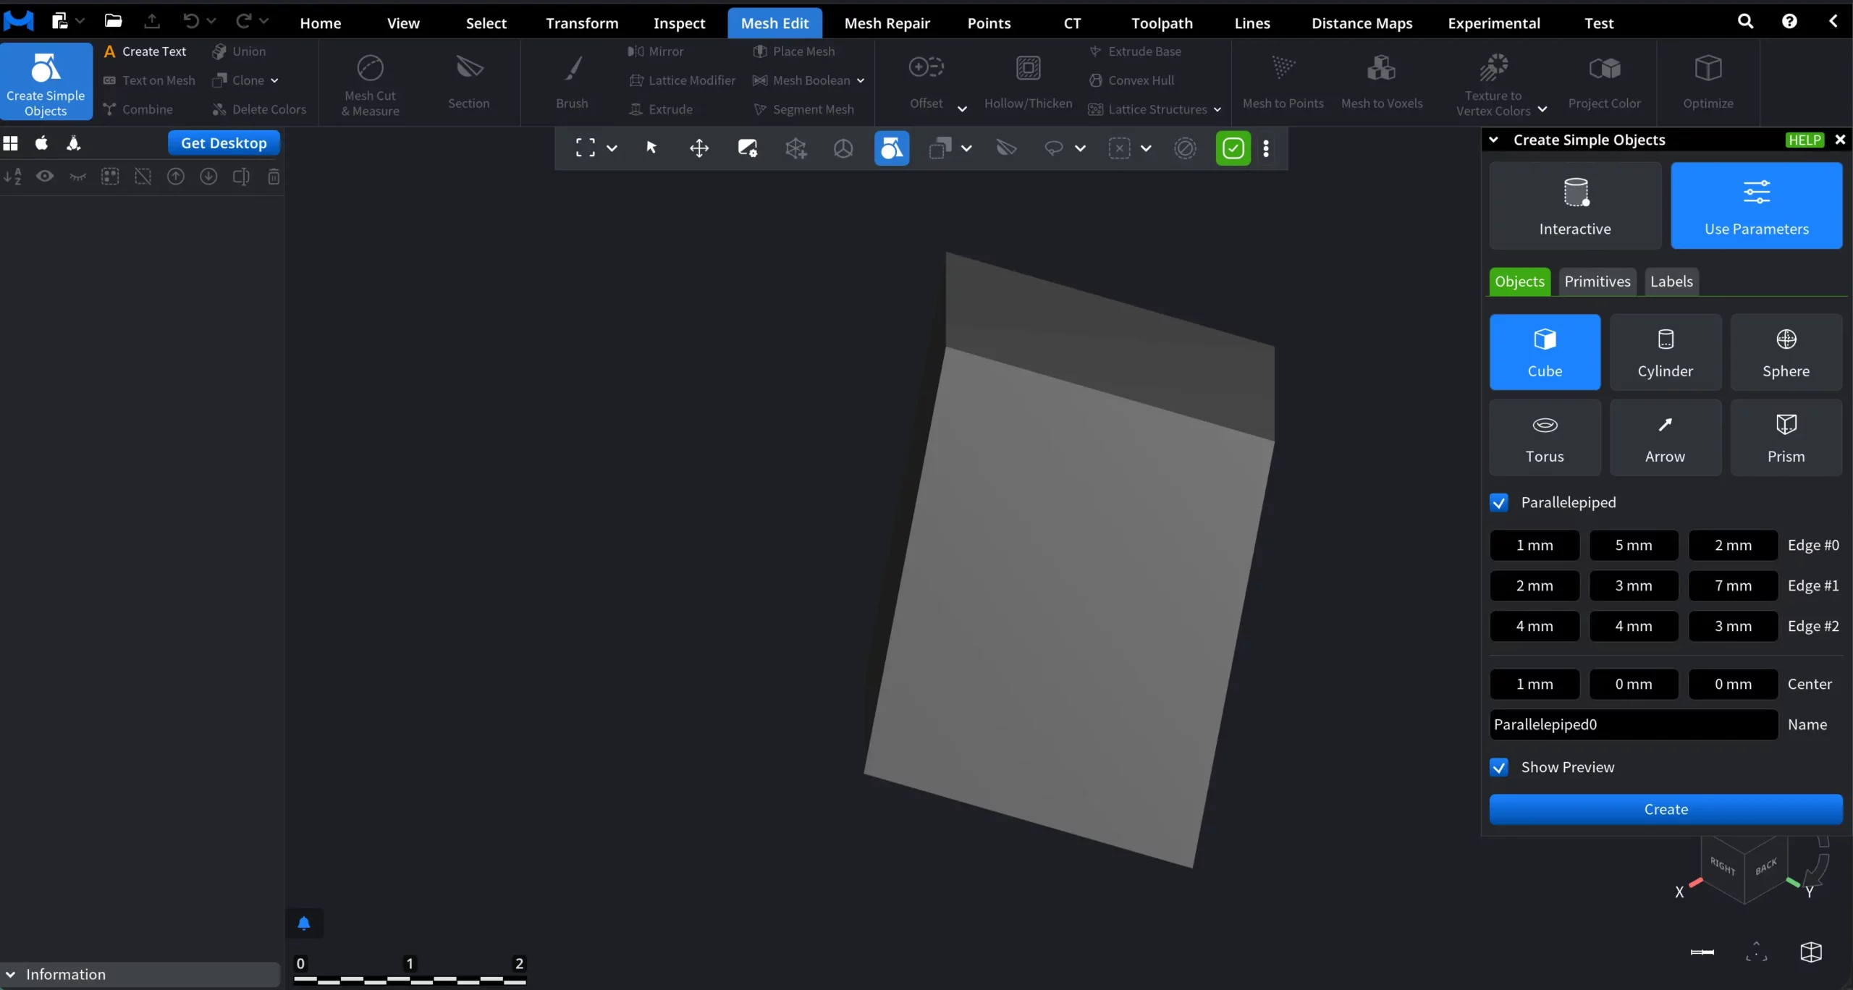Disable the Parallelepiped checkbox
1853x990 pixels.
(1499, 502)
